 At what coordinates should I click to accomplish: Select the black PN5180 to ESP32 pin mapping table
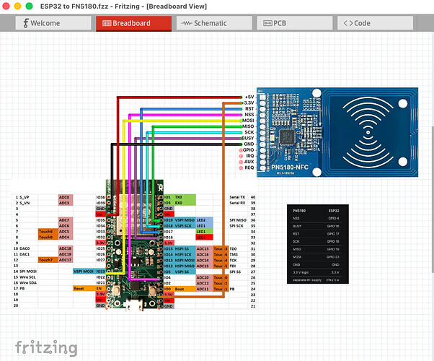tap(317, 244)
